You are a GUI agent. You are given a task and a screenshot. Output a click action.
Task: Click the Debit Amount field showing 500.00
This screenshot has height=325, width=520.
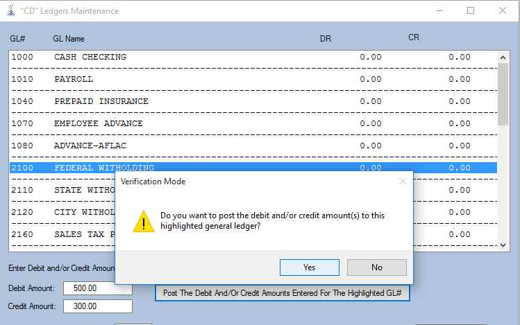click(x=98, y=288)
